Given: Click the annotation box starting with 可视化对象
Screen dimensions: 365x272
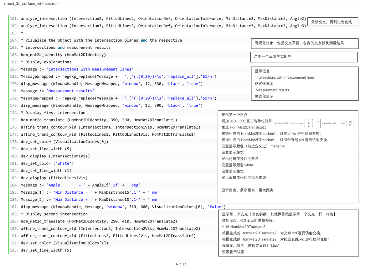Looking at the screenshot, I should pos(304,43).
